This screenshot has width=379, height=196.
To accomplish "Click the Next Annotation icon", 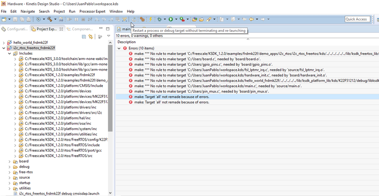I will [x=222, y=19].
